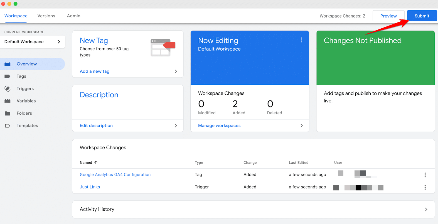Click the Add a new tag link
Viewport: 438px width, 224px height.
(95, 71)
